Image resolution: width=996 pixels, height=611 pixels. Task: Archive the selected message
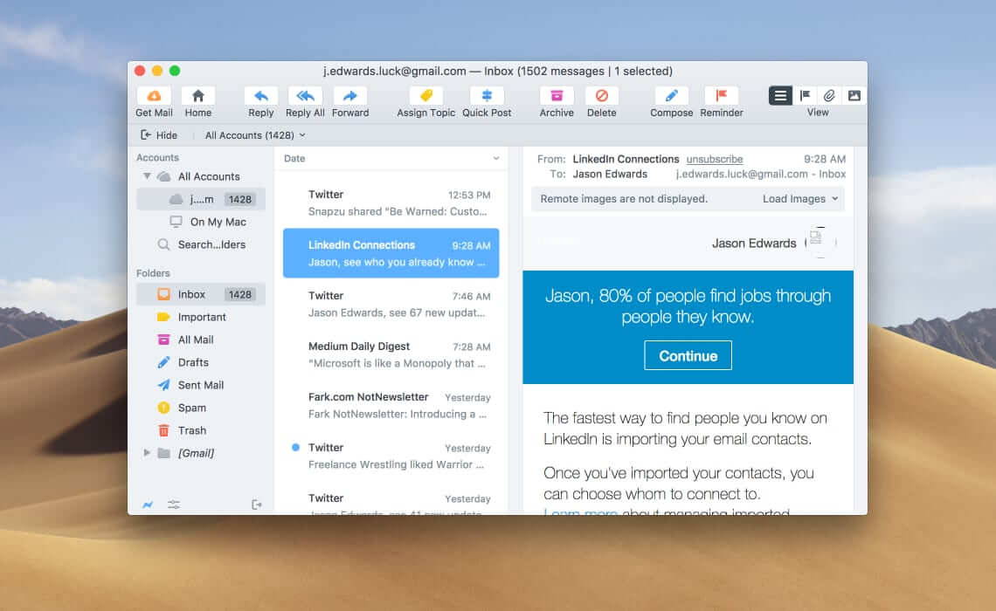click(557, 96)
